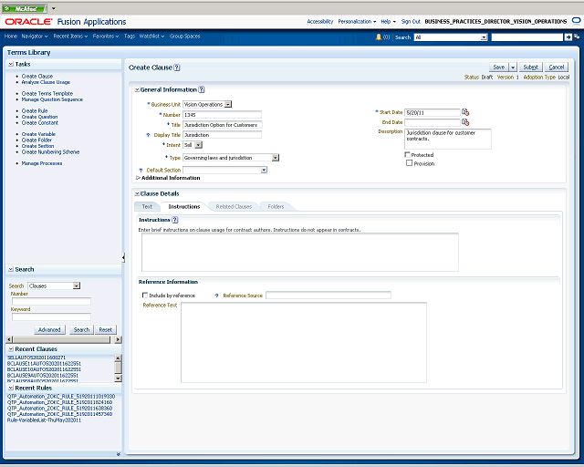
Task: Open End Date calendar picker
Action: [x=465, y=122]
